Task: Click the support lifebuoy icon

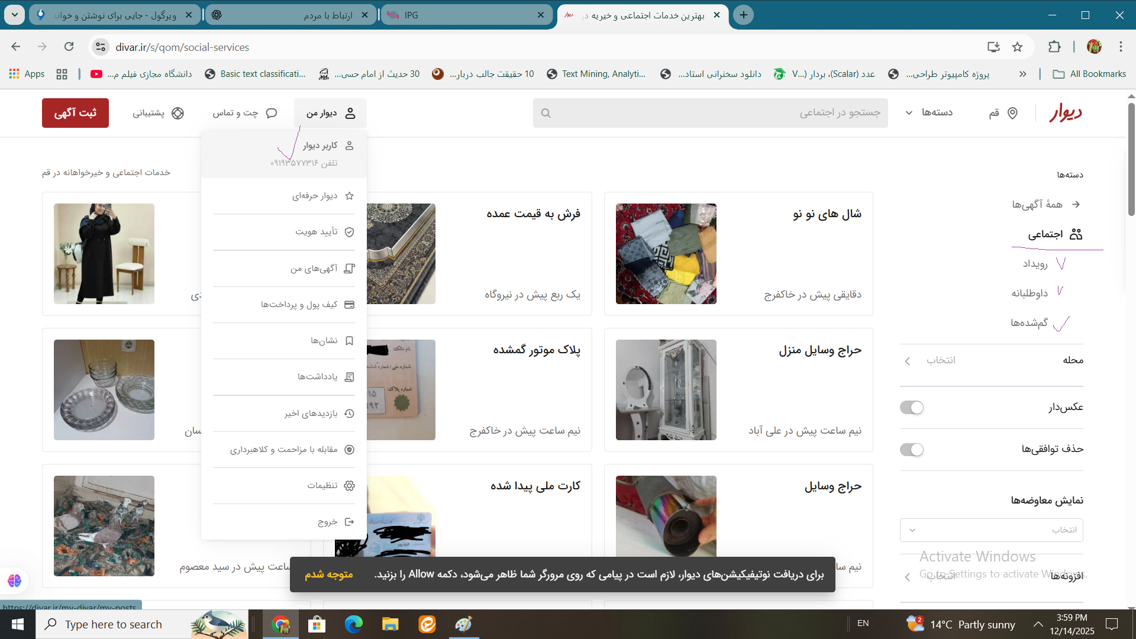Action: [177, 113]
